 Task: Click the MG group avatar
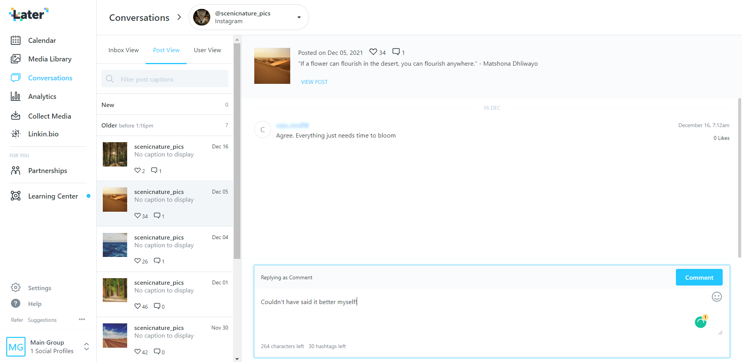tap(16, 347)
